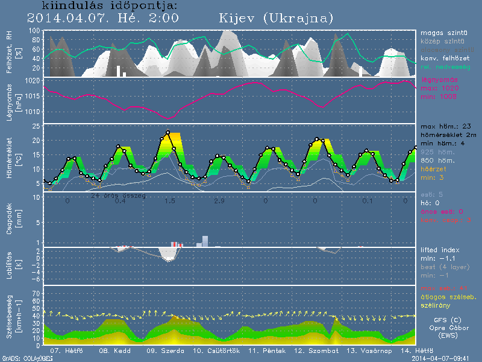Click the 'GFS (C)' model credit text
This screenshot has width=482, height=362.
[x=448, y=321]
